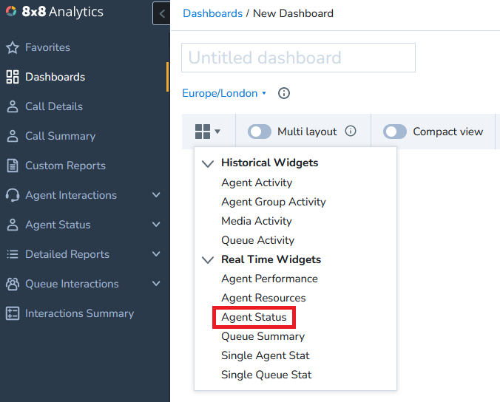Select Agent Activity historical widget
This screenshot has width=500, height=402.
click(257, 183)
